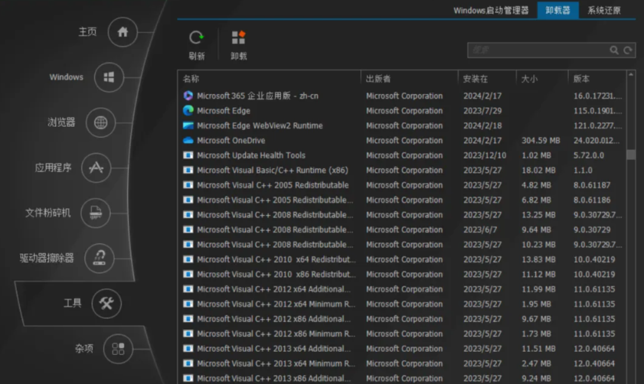Viewport: 644px width, 384px height.
Task: Click the search magnifier icon
Action: [x=614, y=50]
